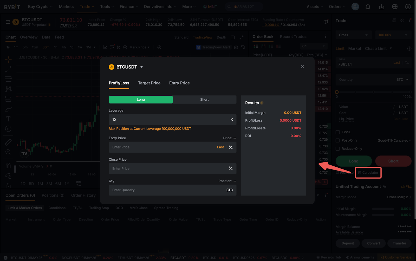Enable the TP/SL checkbox
This screenshot has width=416, height=261.
337,132
